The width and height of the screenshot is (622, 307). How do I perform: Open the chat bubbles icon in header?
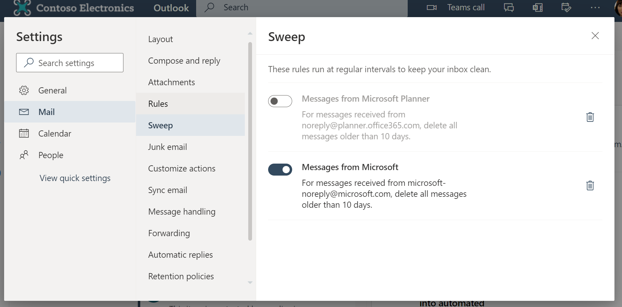(509, 8)
